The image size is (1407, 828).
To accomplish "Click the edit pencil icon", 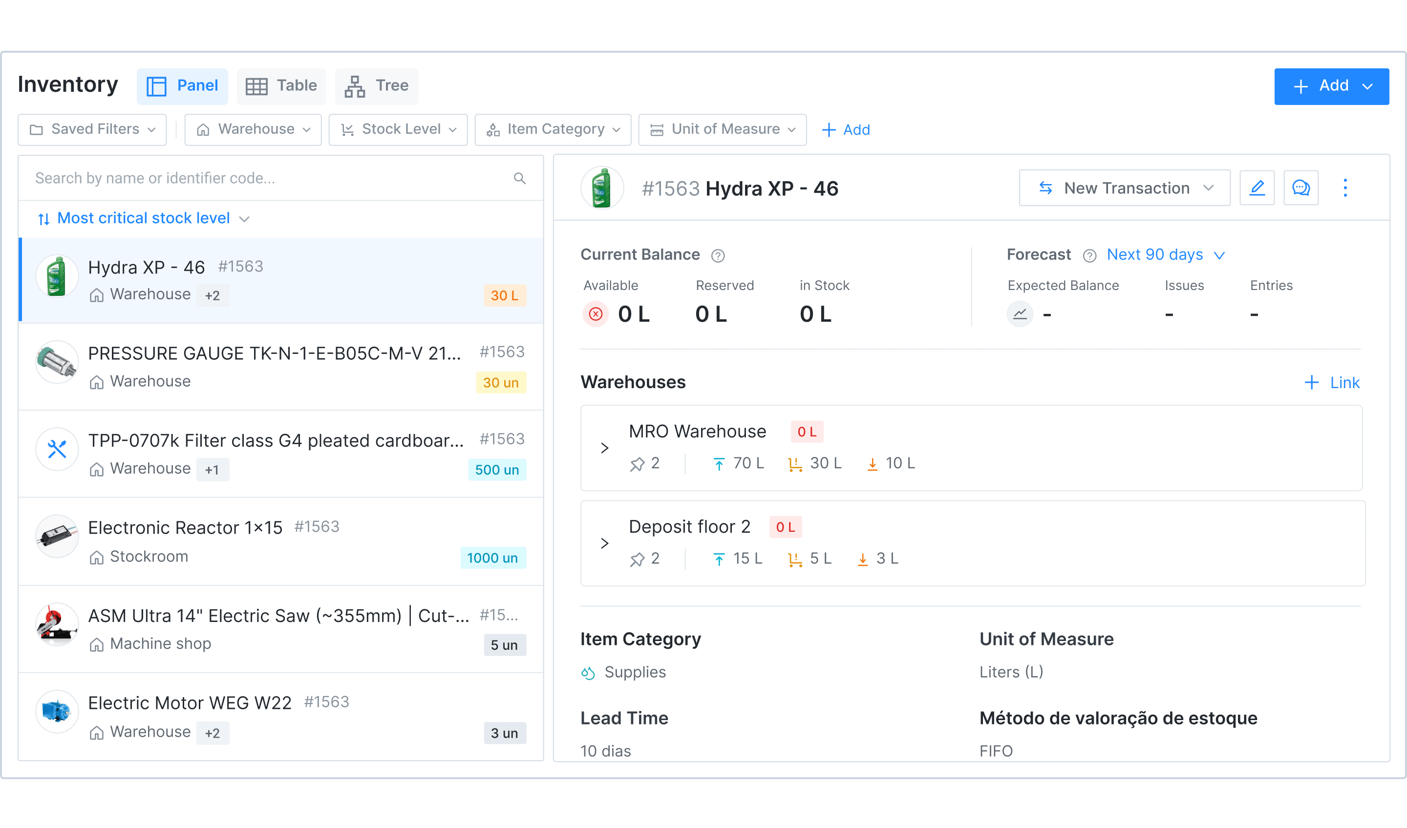I will (1256, 188).
